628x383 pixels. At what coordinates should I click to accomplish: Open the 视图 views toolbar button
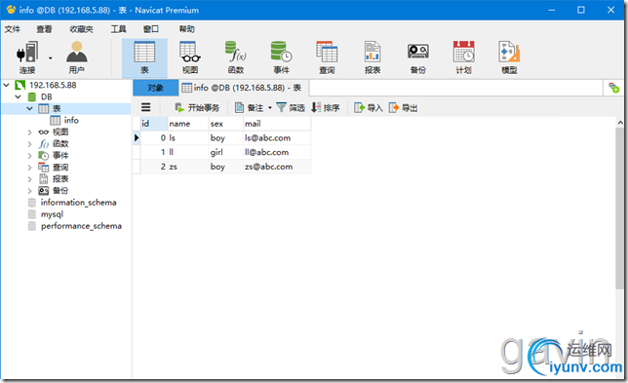point(190,57)
